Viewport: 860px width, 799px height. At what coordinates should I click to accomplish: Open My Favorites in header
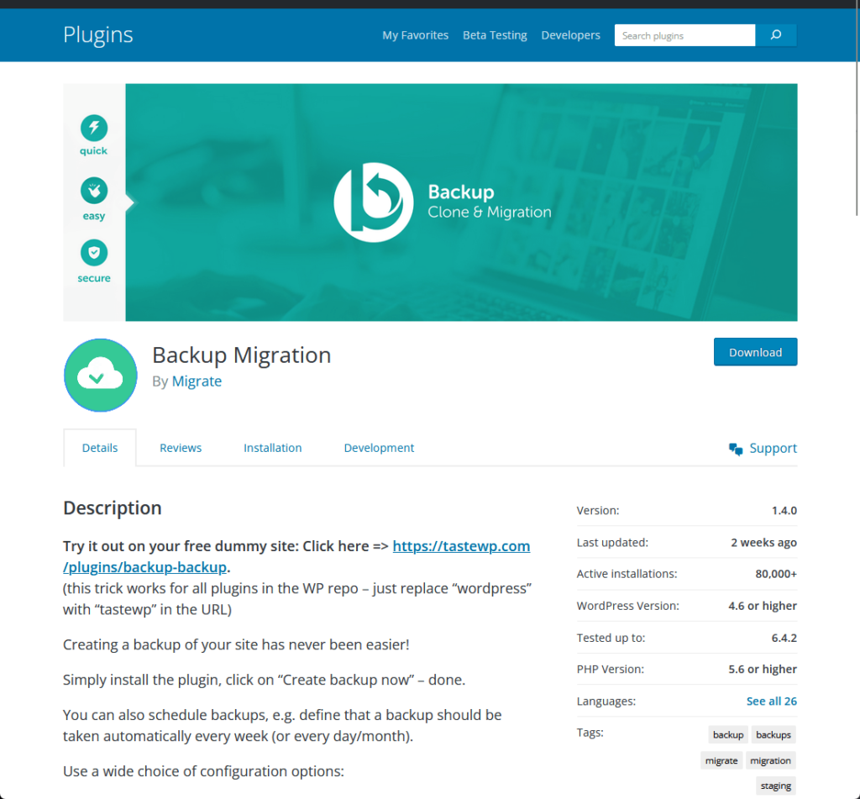(415, 35)
